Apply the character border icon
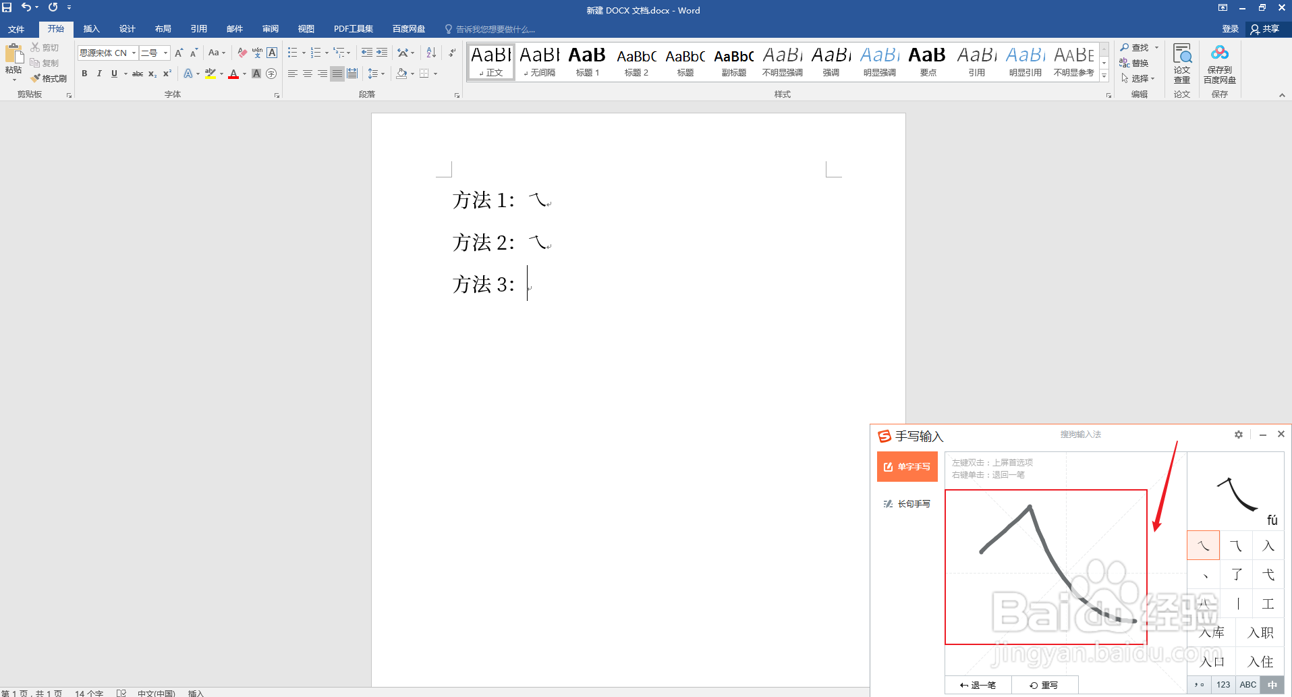This screenshot has height=697, width=1292. pos(272,53)
